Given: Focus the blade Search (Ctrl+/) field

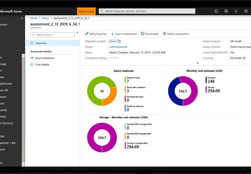Looking at the screenshot, I should 53,35.
